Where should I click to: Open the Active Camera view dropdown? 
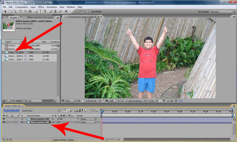[x=136, y=100]
